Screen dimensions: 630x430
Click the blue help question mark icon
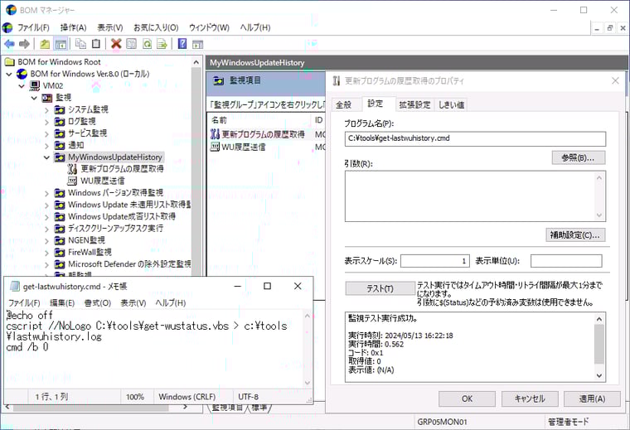[x=182, y=44]
